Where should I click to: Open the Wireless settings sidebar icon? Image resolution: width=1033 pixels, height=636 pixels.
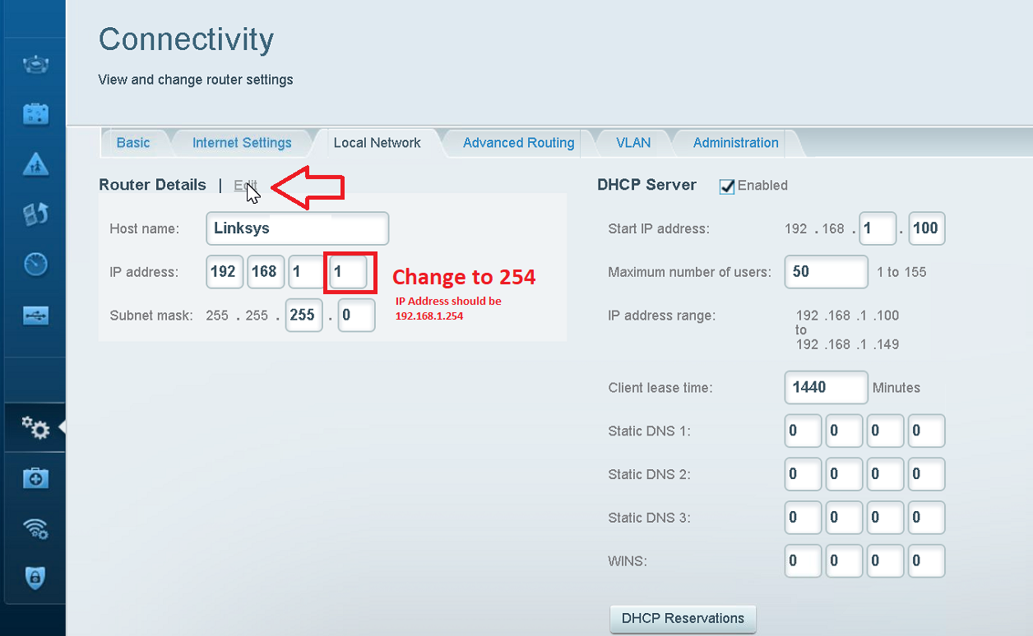click(35, 528)
